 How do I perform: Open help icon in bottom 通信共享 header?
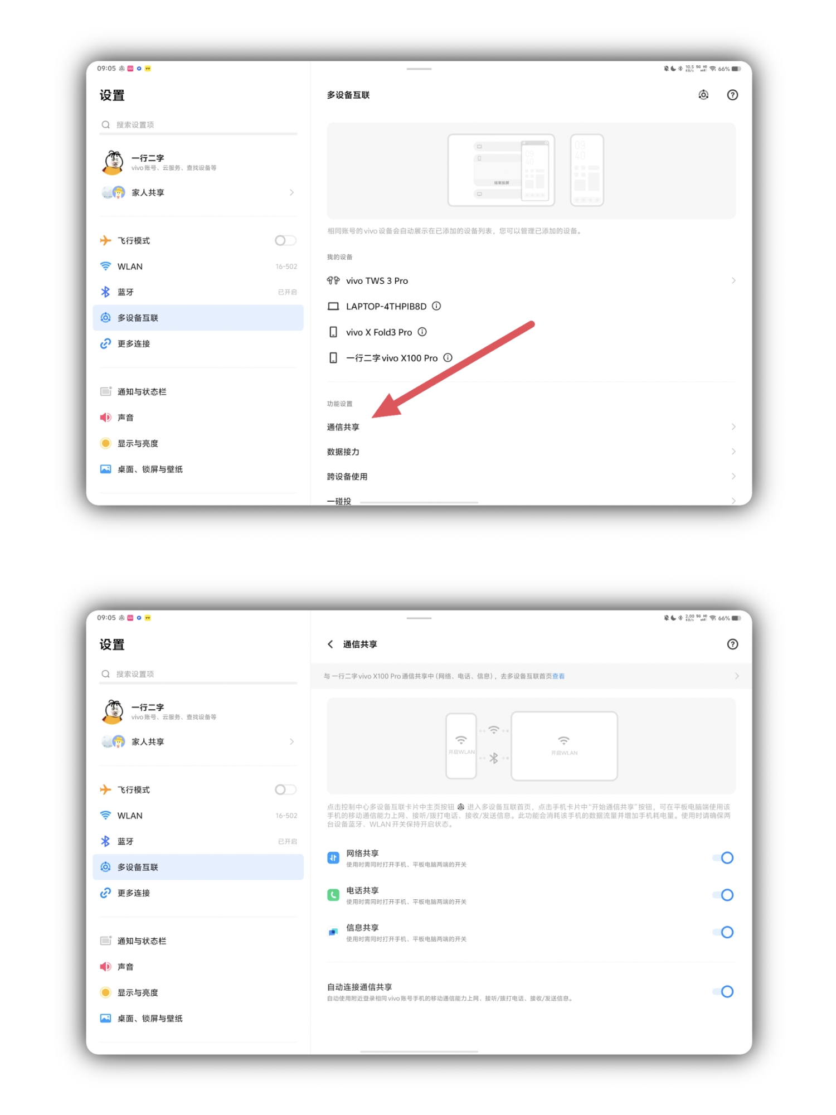point(732,644)
